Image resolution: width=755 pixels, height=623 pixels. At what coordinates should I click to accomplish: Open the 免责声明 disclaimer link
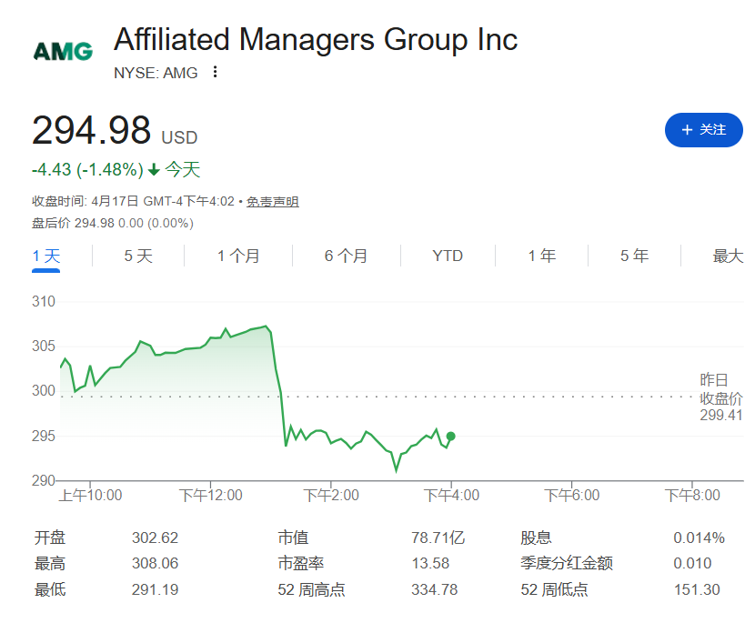point(273,202)
